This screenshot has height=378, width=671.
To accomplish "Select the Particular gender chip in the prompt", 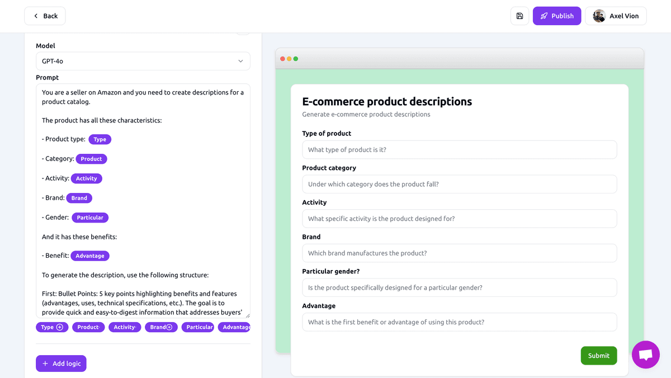I will [90, 217].
